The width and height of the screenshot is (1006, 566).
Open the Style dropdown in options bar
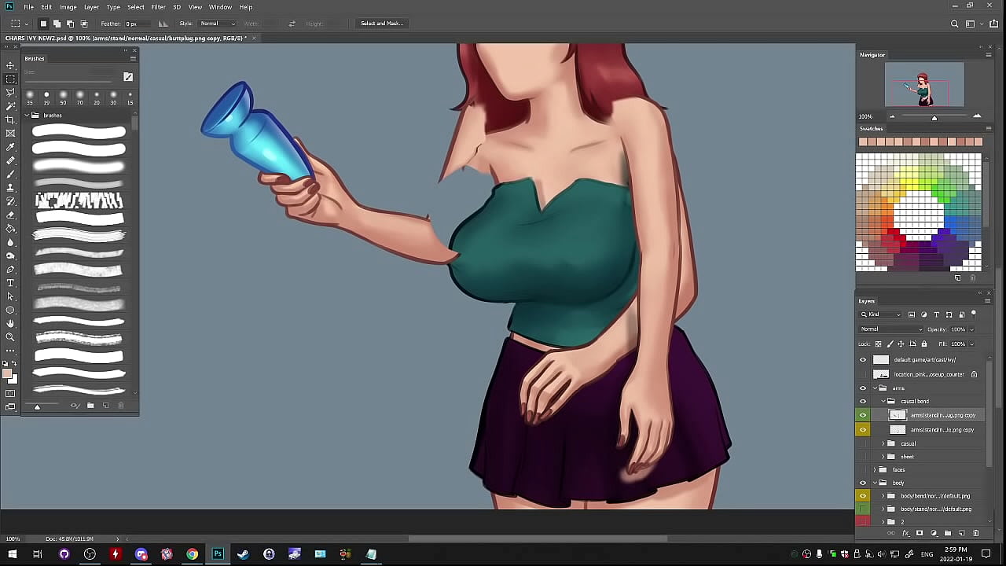pos(217,24)
